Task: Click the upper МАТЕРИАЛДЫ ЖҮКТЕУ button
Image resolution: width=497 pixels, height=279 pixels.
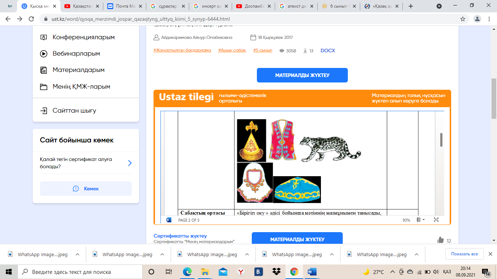Action: 302,75
